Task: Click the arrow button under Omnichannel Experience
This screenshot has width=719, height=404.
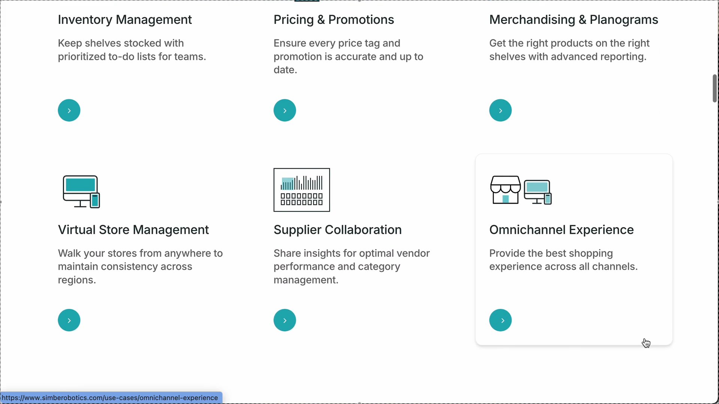Action: (x=500, y=320)
